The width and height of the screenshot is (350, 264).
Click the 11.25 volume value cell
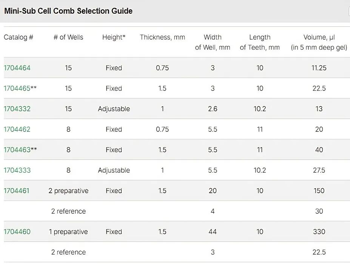319,68
